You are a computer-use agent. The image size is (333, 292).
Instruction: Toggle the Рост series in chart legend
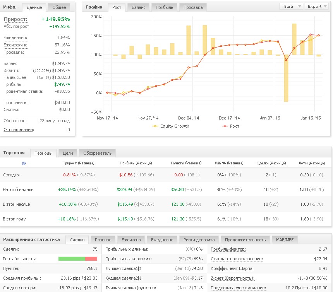pos(223,126)
